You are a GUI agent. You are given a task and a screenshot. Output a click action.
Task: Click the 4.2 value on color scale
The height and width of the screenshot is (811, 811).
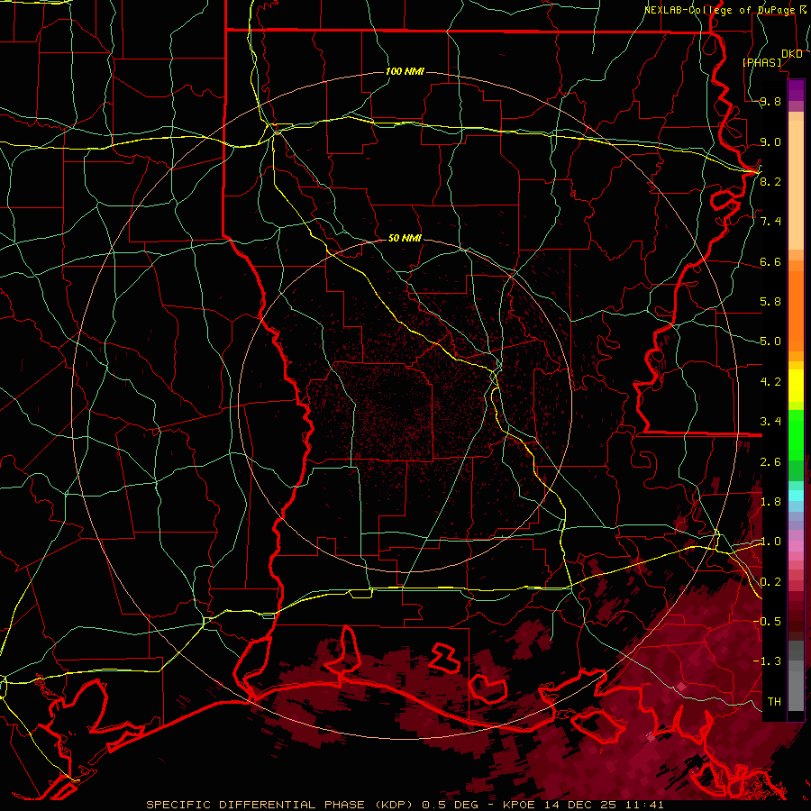770,382
